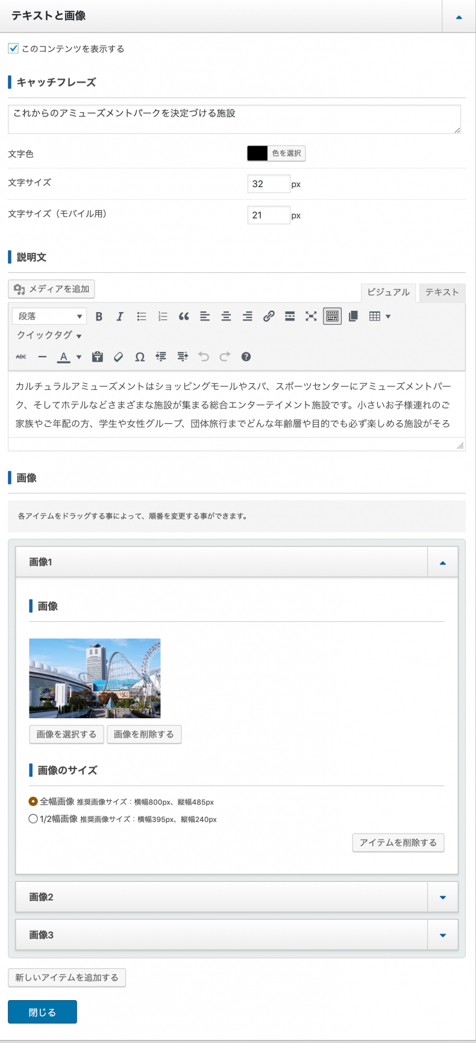Toggle bold formatting in the editor
The height and width of the screenshot is (1043, 476).
[99, 316]
